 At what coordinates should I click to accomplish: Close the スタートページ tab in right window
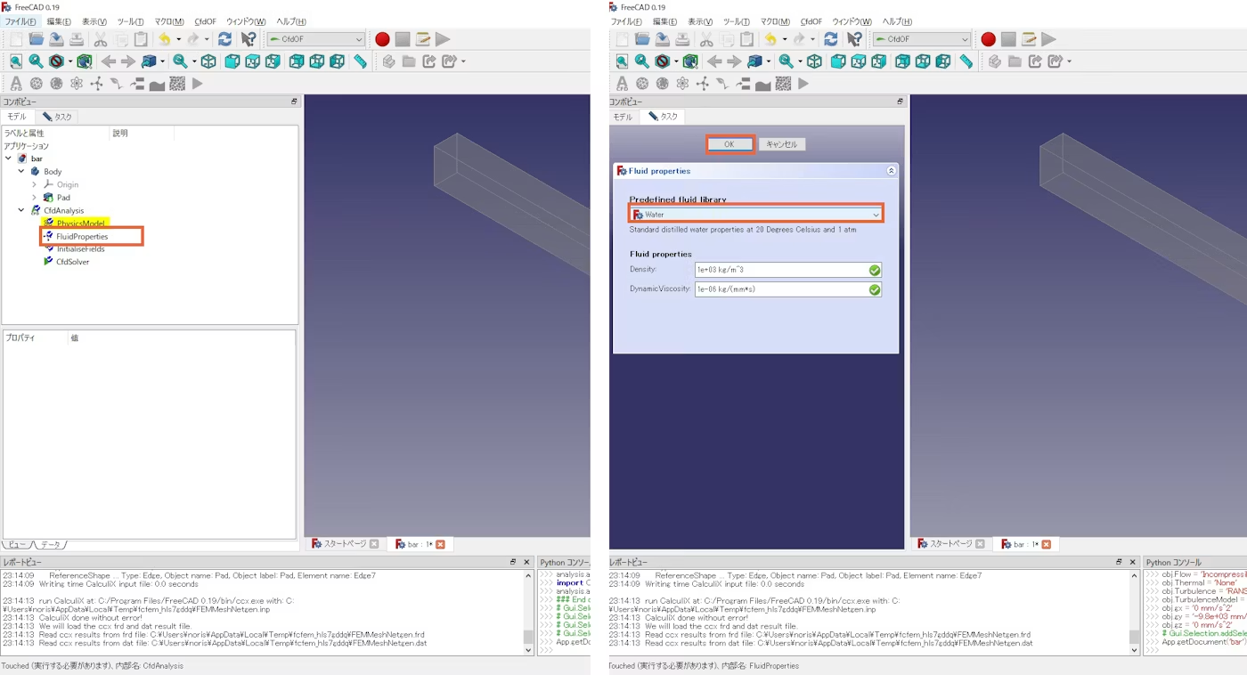pos(980,544)
